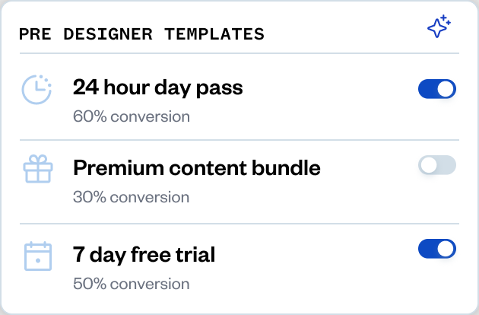
Task: Disable the 24 hour day pass toggle
Action: pos(437,89)
